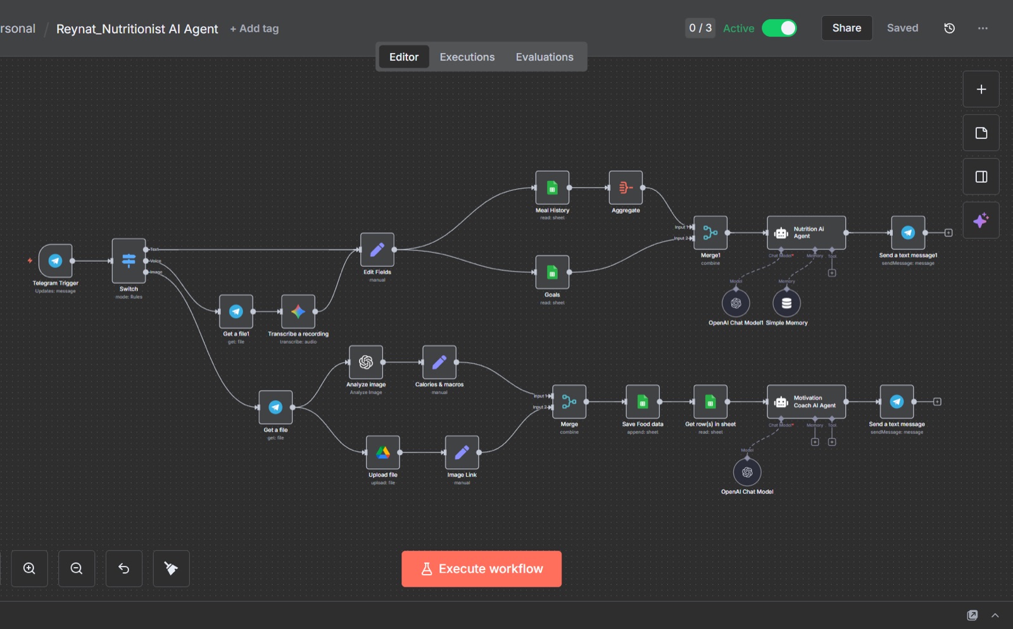The height and width of the screenshot is (629, 1013).
Task: Add memory to Motivation Coach AI Agent
Action: (815, 442)
